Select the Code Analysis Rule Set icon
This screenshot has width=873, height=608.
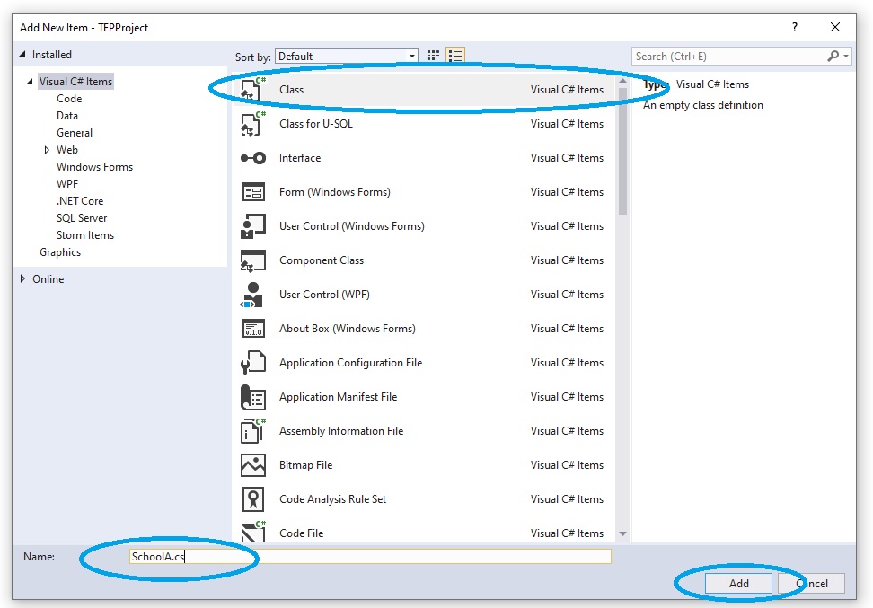tap(252, 498)
